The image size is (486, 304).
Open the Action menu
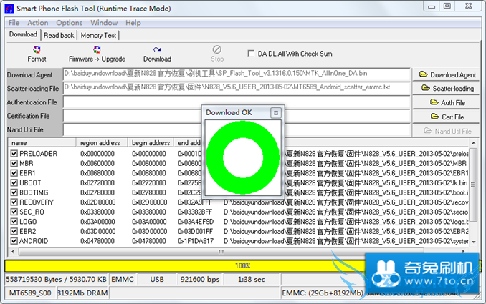tap(38, 23)
